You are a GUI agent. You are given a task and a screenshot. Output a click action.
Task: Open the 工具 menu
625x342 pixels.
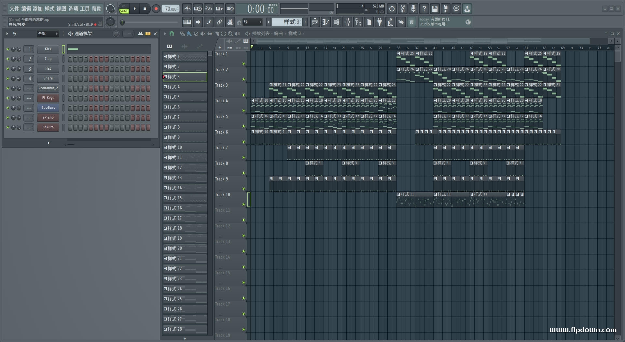[85, 9]
